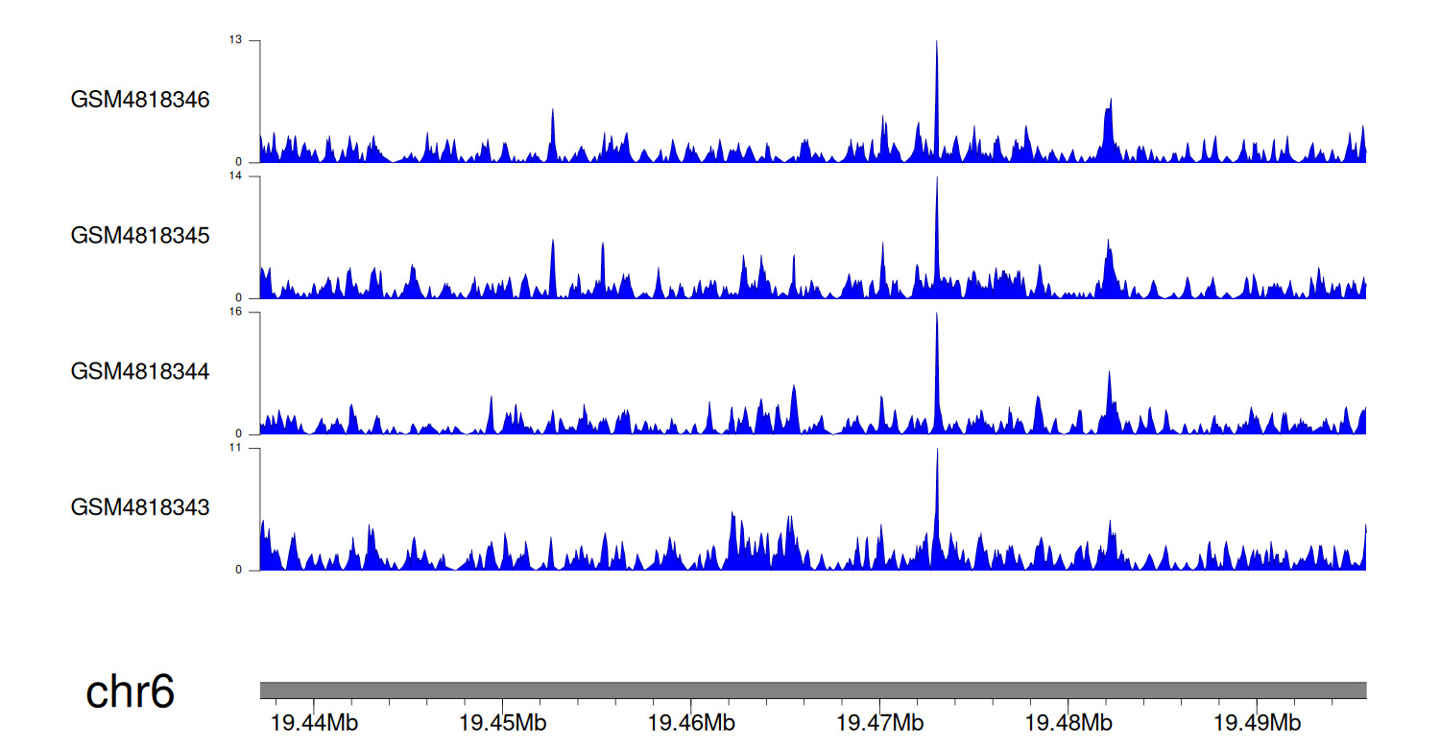Click the GSM4818346 track label
The image size is (1440, 748).
(140, 100)
